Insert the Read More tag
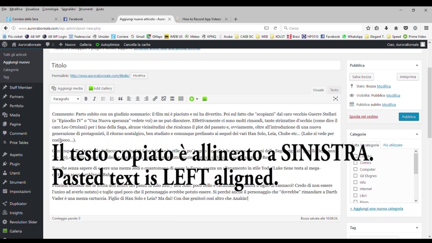The image size is (432, 243). click(172, 99)
